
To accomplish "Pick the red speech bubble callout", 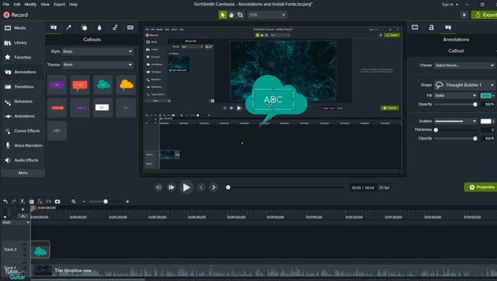I will coord(80,85).
